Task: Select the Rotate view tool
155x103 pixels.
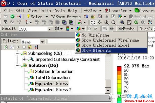Action: (x=93, y=23)
